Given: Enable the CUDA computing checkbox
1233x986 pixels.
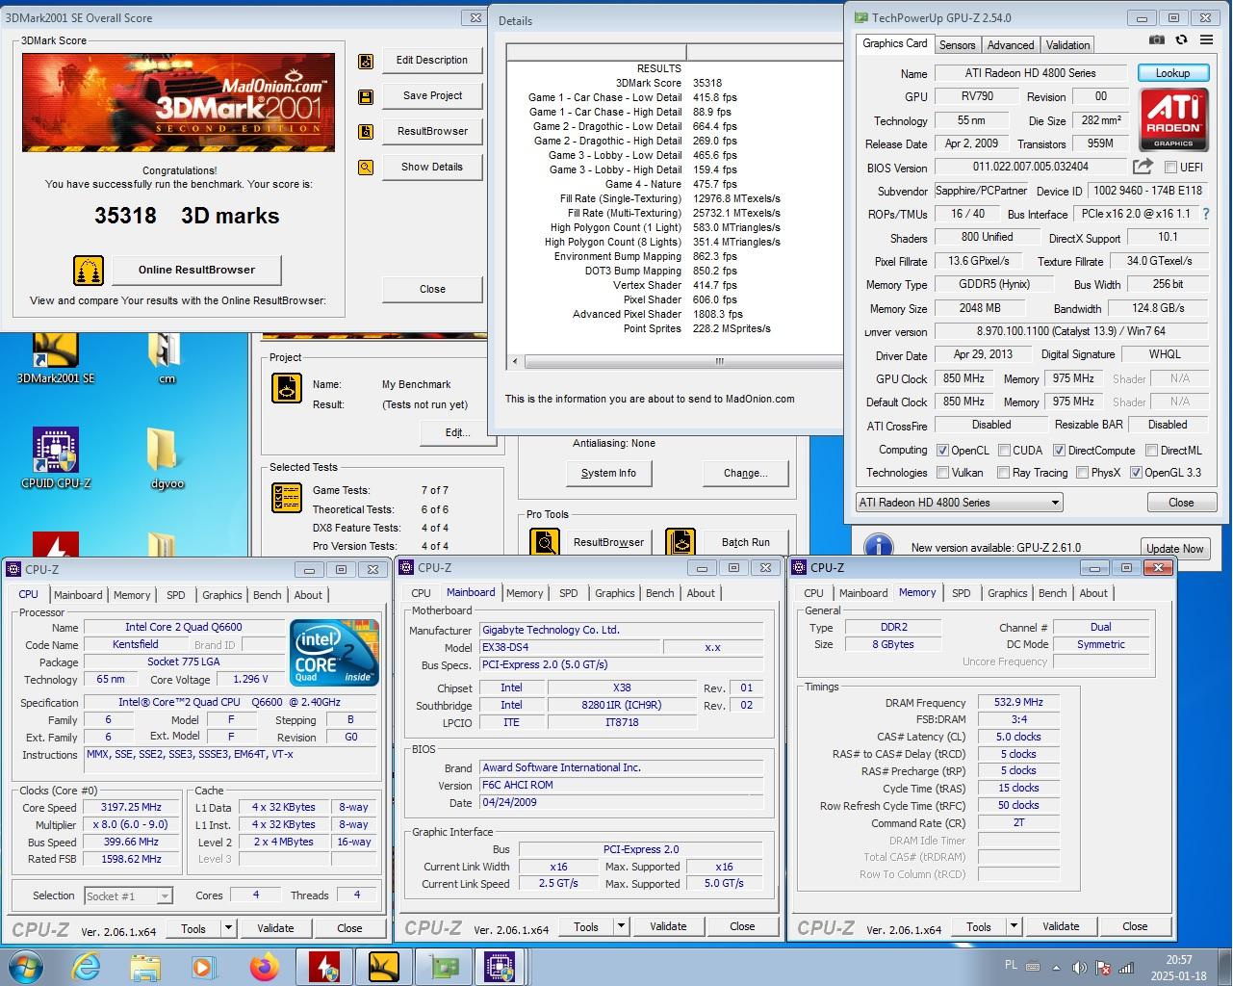Looking at the screenshot, I should coord(1004,451).
